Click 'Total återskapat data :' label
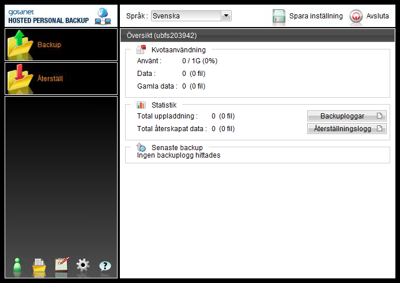The height and width of the screenshot is (283, 400). point(172,128)
